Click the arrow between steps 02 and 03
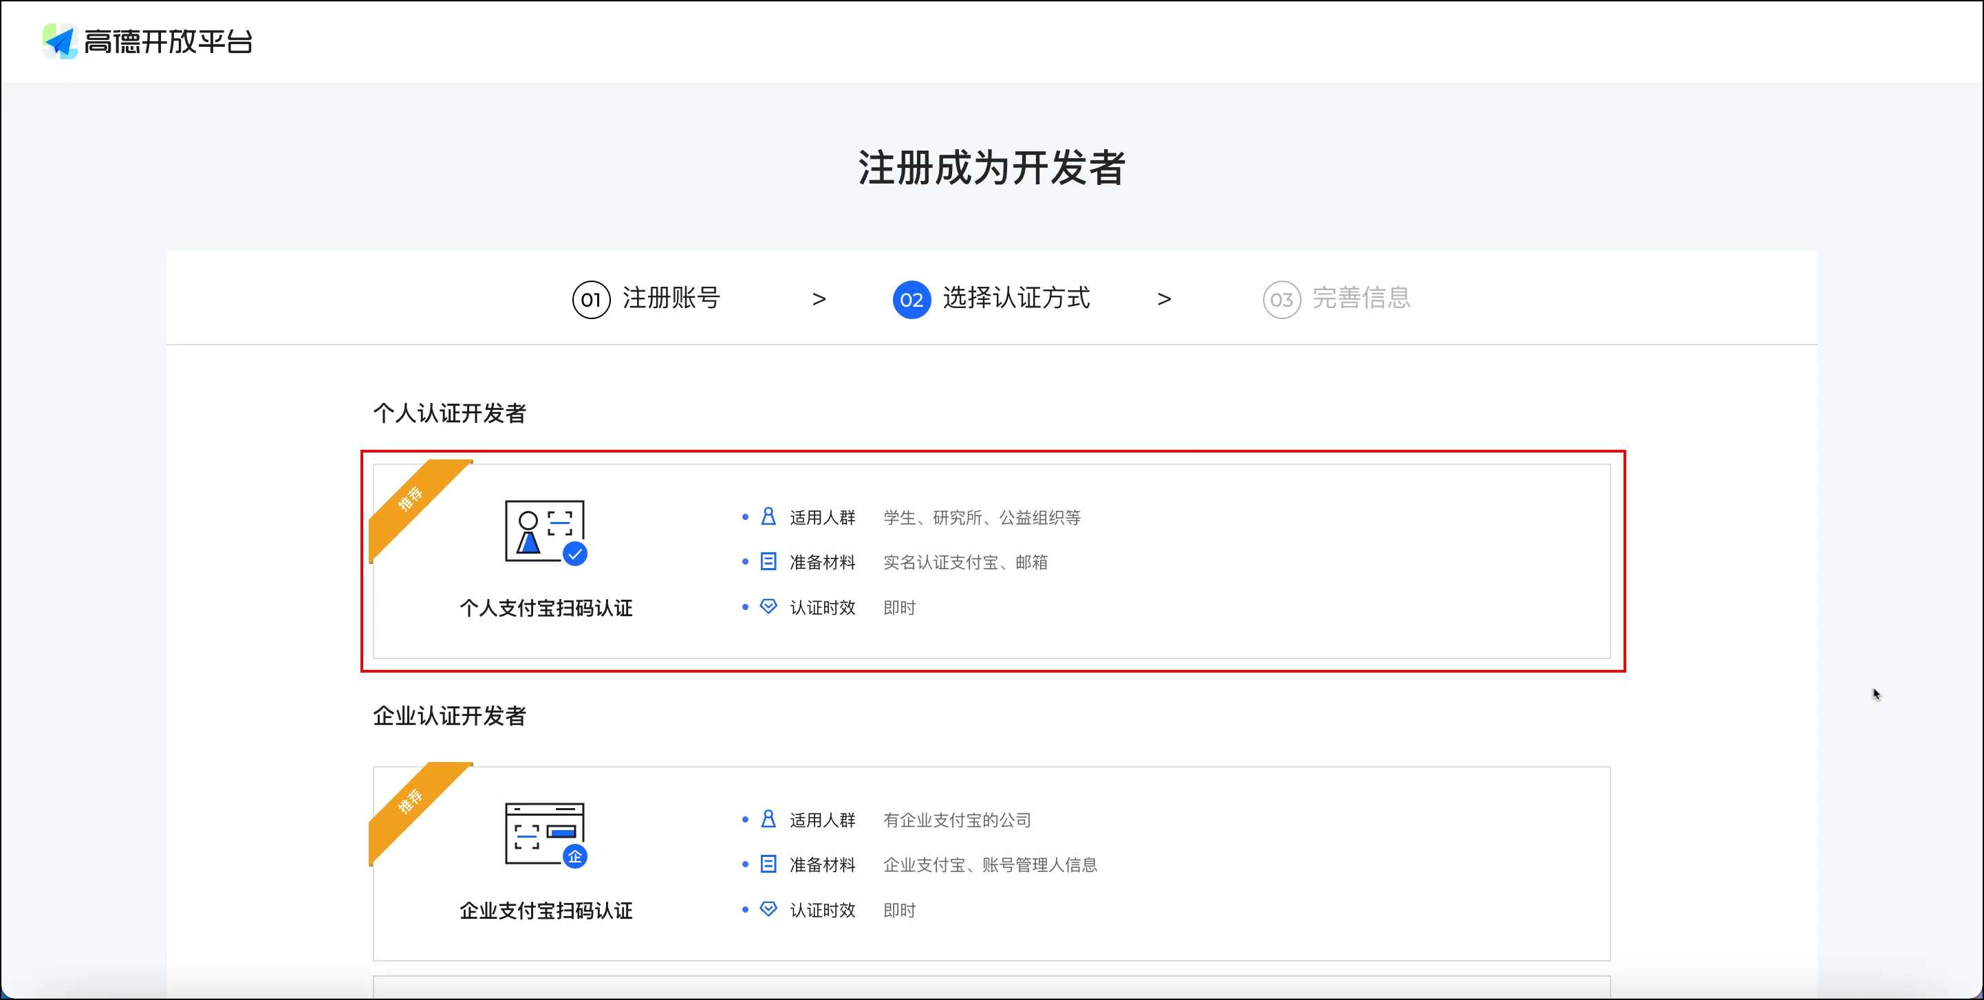Viewport: 1984px width, 1000px height. (x=1164, y=298)
